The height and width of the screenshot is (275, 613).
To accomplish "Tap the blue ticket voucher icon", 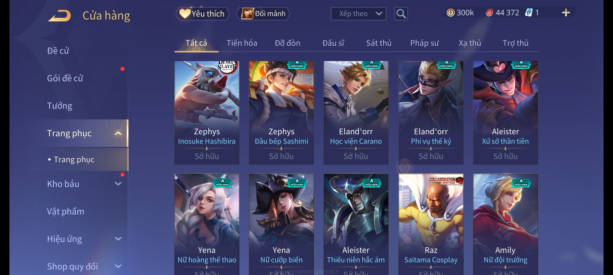I will coord(529,12).
